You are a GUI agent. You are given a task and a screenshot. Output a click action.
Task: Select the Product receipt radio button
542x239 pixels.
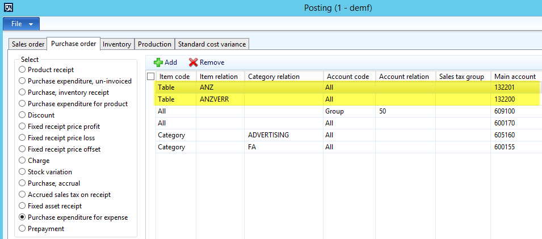pyautogui.click(x=22, y=70)
